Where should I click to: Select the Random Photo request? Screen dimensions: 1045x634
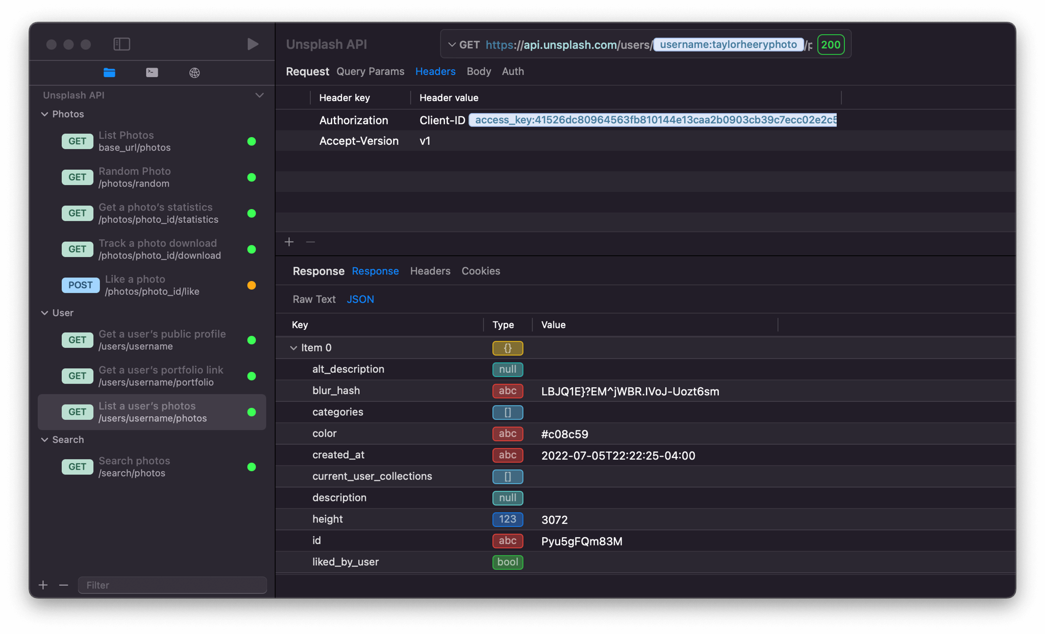[152, 177]
